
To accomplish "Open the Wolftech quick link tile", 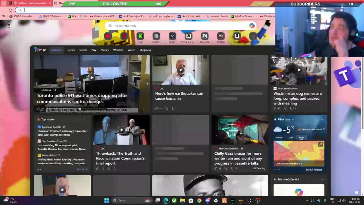I will click(221, 36).
